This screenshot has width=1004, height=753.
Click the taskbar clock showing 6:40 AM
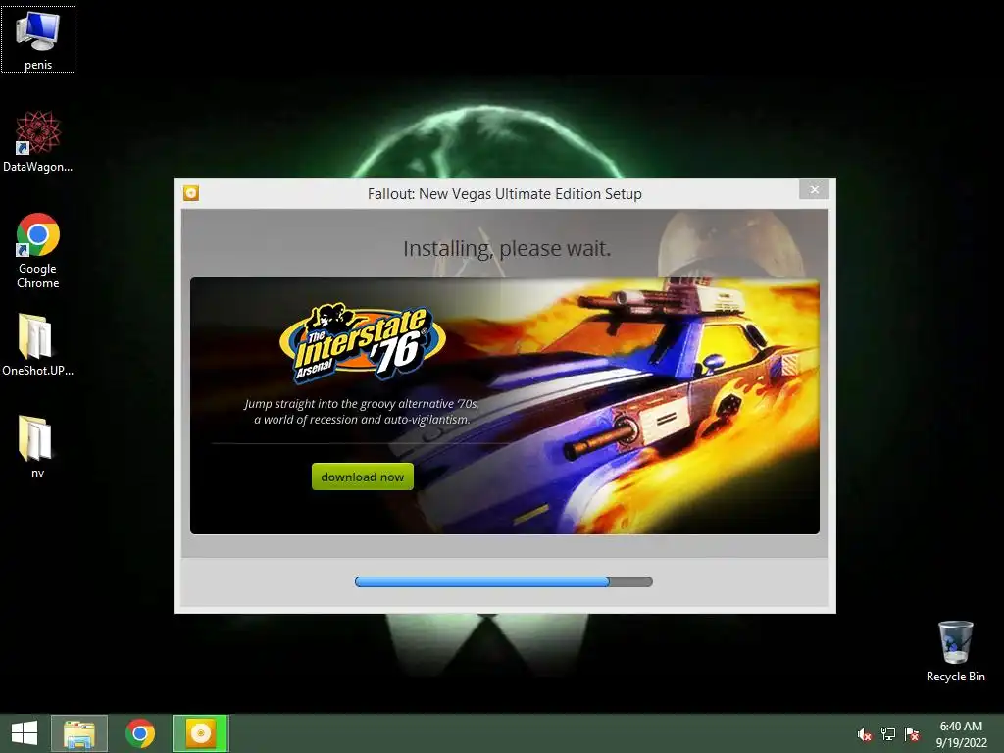pyautogui.click(x=961, y=734)
